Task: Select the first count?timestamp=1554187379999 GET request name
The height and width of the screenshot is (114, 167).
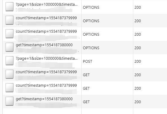Action: point(46,72)
